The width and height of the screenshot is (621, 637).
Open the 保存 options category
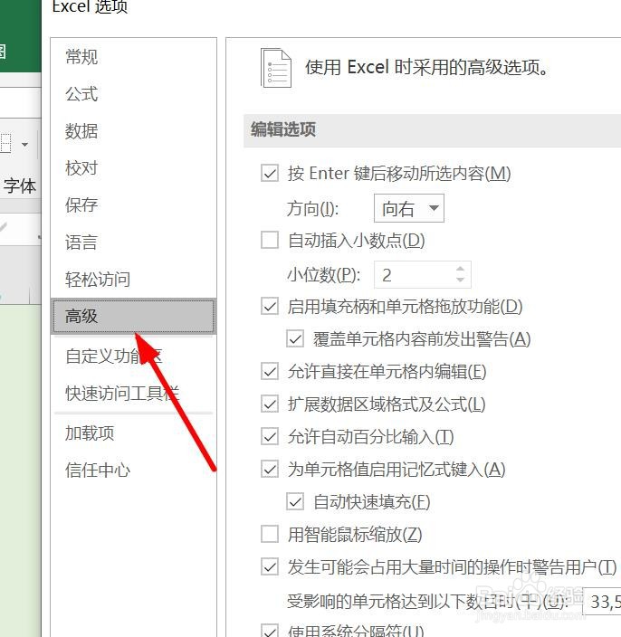pyautogui.click(x=81, y=204)
